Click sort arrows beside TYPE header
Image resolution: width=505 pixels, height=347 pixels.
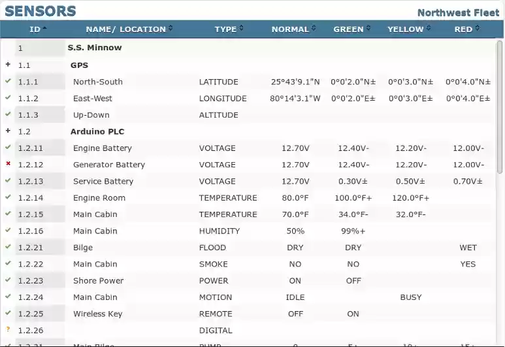(x=241, y=28)
